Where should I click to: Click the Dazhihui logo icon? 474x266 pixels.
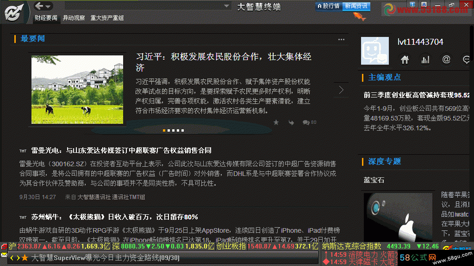coord(14,12)
